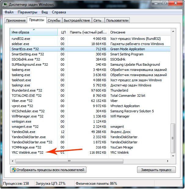Screen dimensions: 185x189
Task: Sort by Имя образа column header
Action: coord(34,32)
